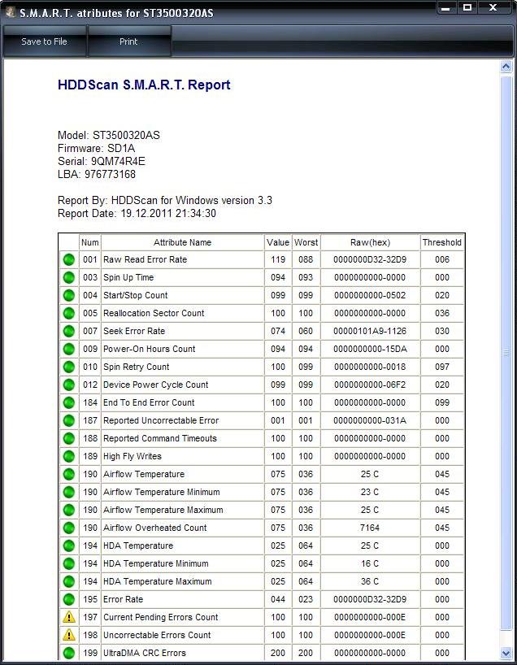Screen dimensions: 517x665
Task: Click green status icon for Reported Uncorrectable Error
Action: point(69,420)
